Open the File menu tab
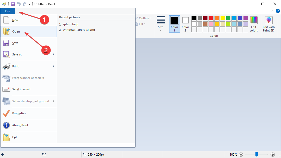 8,11
